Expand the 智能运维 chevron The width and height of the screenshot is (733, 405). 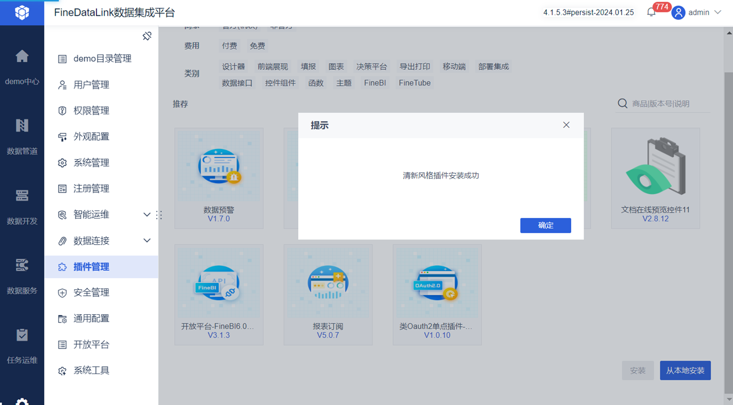click(x=147, y=215)
